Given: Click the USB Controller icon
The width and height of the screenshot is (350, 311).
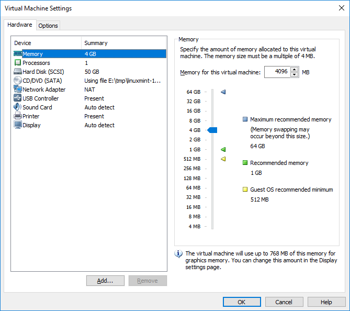Looking at the screenshot, I should point(18,98).
